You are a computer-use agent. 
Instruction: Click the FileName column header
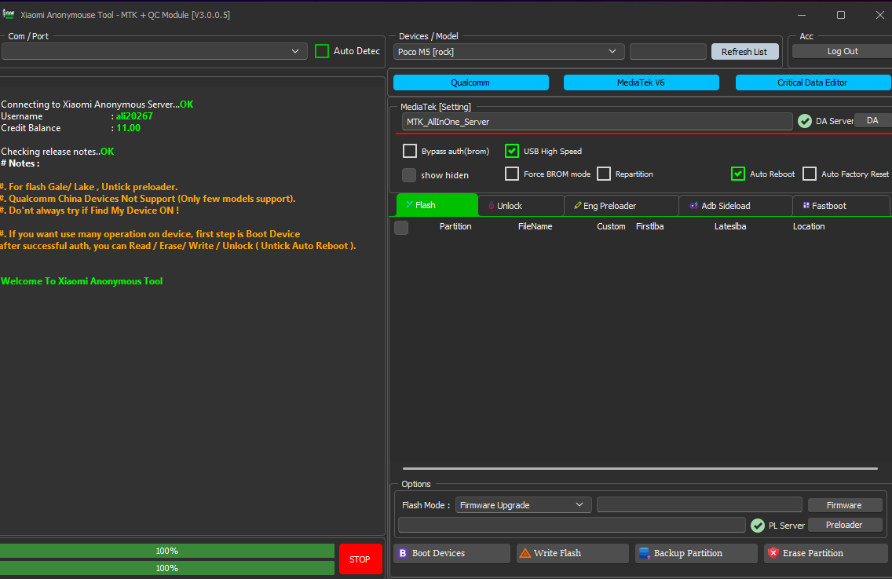[x=536, y=226]
